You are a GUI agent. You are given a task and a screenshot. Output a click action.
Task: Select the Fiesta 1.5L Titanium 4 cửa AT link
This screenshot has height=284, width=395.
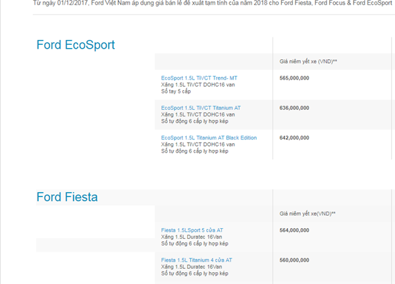pos(196,260)
